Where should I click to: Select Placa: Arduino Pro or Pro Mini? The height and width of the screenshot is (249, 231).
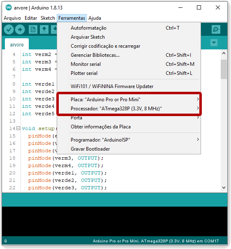coord(129,100)
